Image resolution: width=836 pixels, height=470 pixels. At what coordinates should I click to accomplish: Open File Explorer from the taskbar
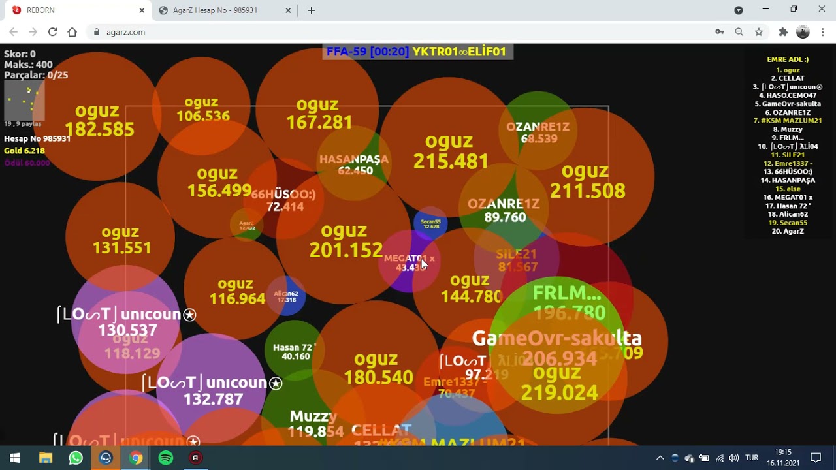pos(46,458)
